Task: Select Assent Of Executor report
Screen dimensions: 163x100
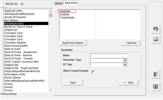Action: click(26, 17)
